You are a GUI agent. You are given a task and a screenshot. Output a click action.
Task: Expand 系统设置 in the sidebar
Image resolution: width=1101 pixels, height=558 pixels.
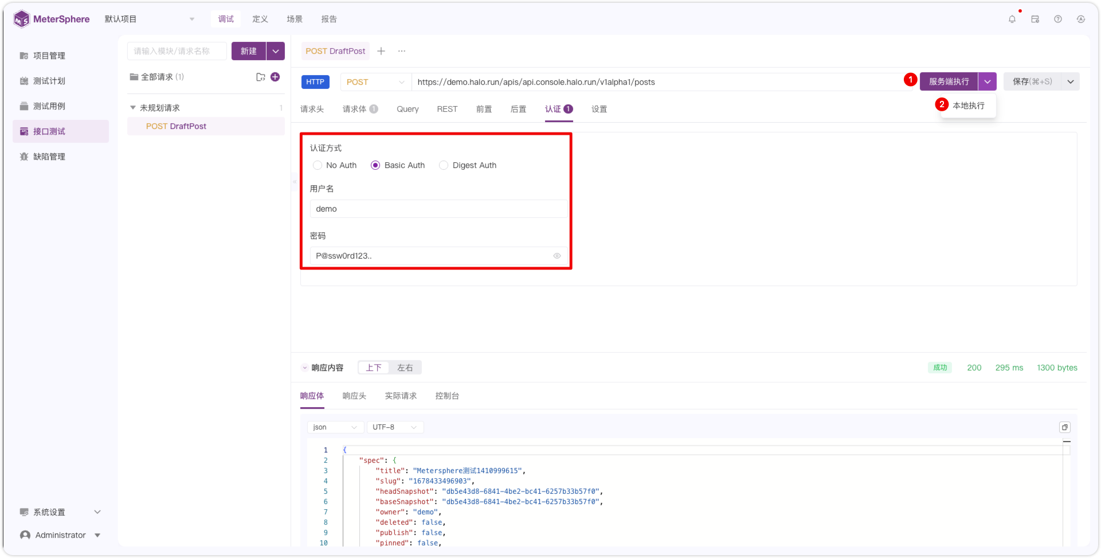point(60,512)
